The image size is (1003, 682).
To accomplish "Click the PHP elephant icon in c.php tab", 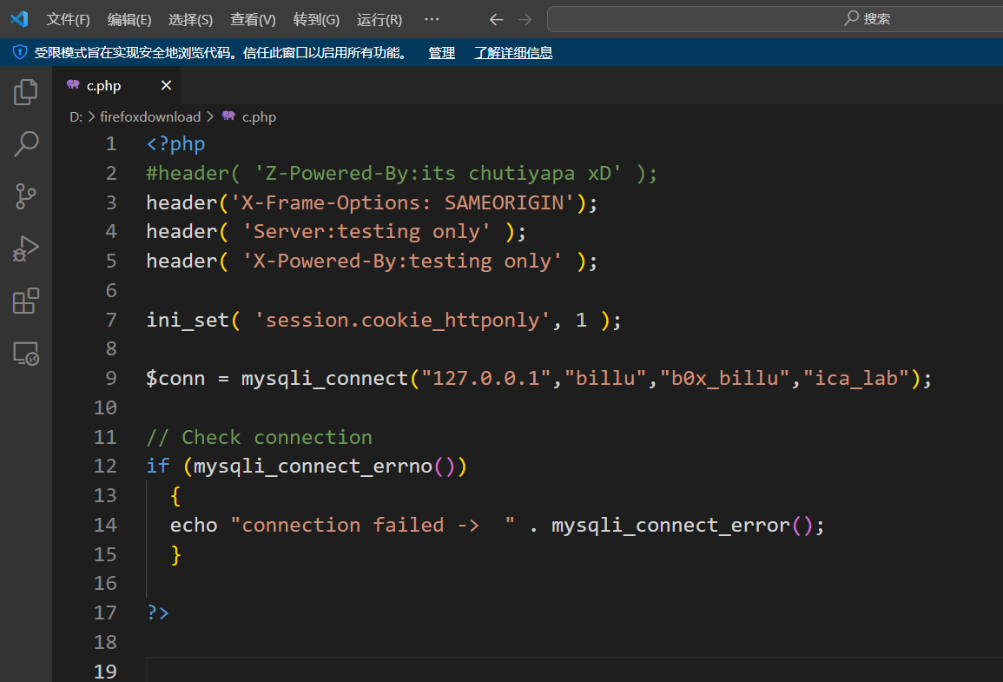I will [73, 85].
